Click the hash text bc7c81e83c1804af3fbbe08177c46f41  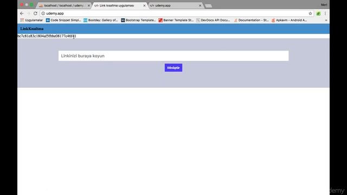[47, 36]
